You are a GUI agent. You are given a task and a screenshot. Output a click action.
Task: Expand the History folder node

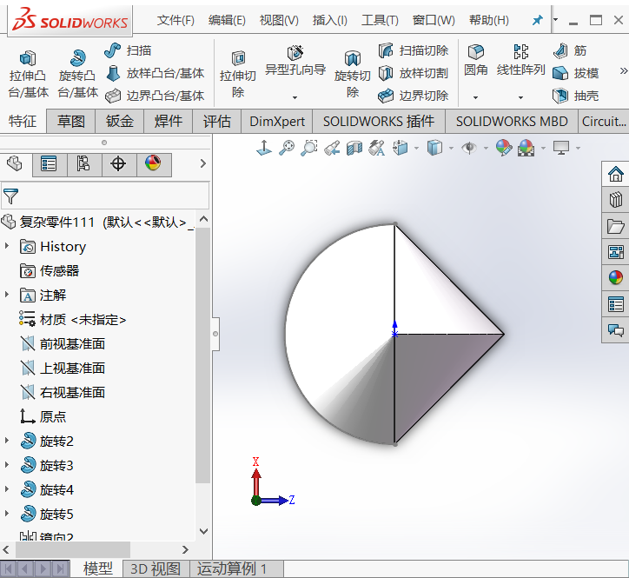pos(7,246)
